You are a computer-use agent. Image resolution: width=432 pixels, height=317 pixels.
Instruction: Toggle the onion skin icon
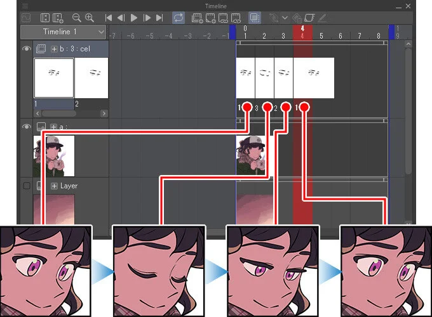tap(254, 18)
